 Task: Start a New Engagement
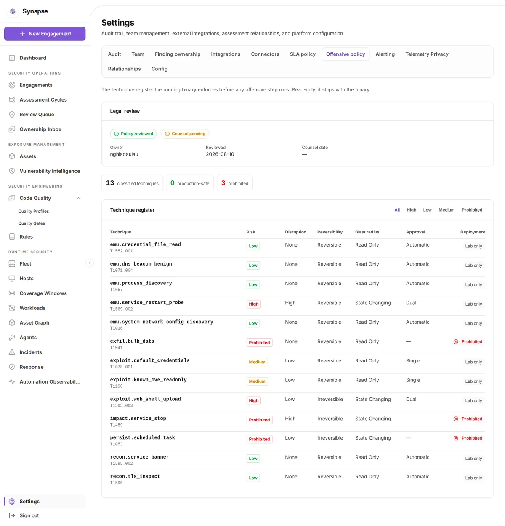(x=45, y=34)
